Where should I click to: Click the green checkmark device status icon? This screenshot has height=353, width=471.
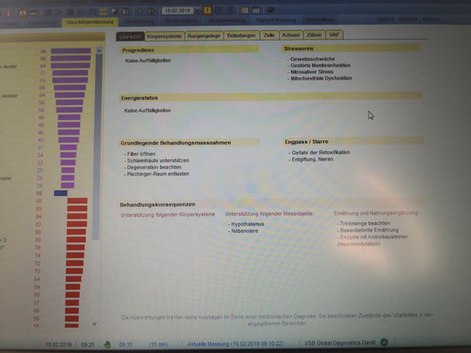[x=384, y=342]
